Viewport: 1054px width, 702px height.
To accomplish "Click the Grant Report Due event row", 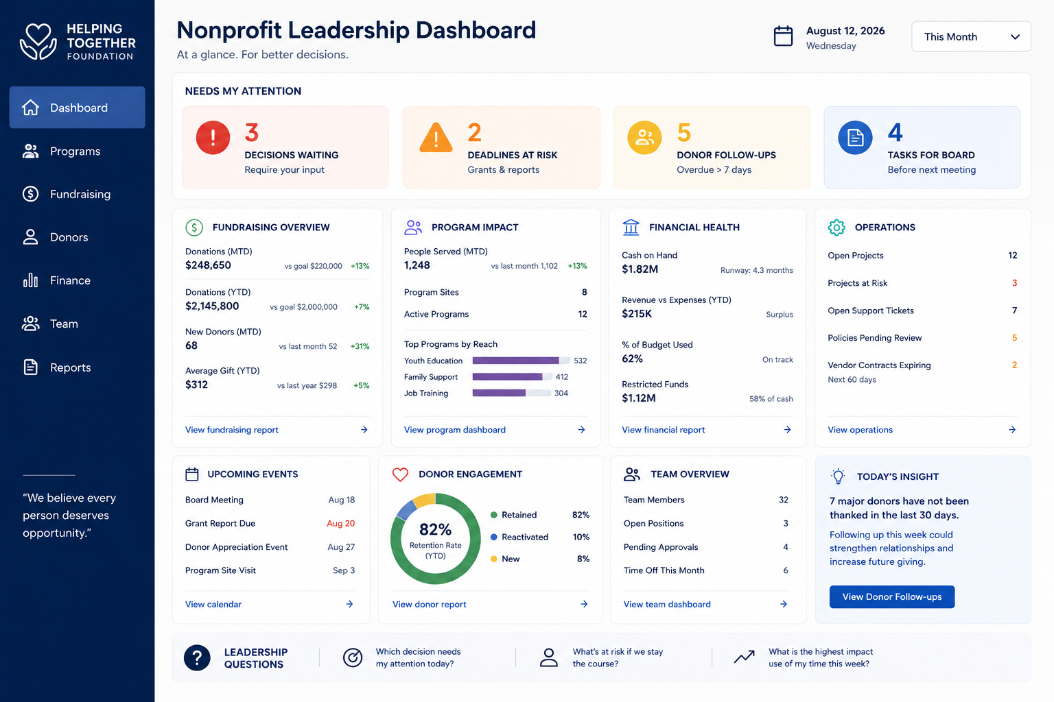I will pyautogui.click(x=270, y=523).
